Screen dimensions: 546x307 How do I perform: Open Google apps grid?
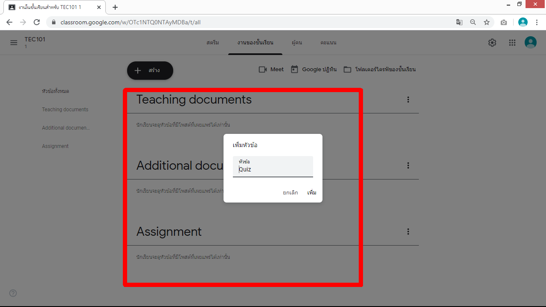pos(512,43)
